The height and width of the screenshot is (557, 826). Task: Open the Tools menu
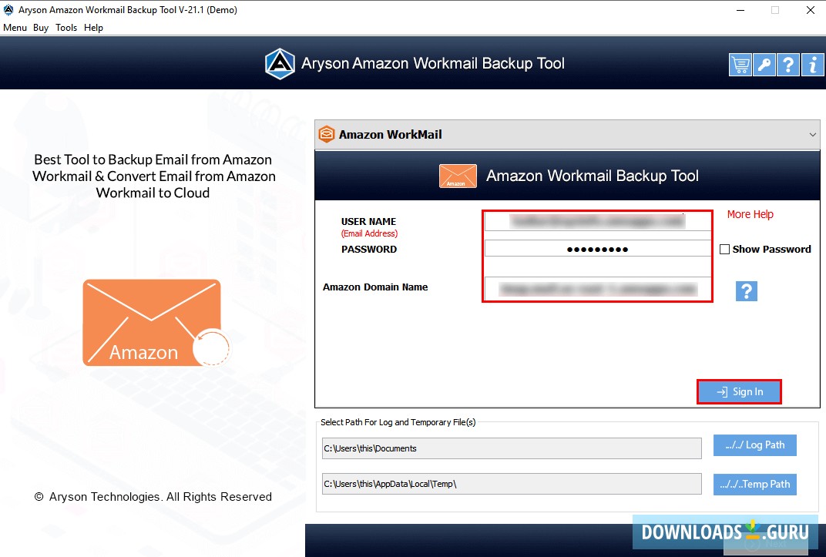click(65, 27)
